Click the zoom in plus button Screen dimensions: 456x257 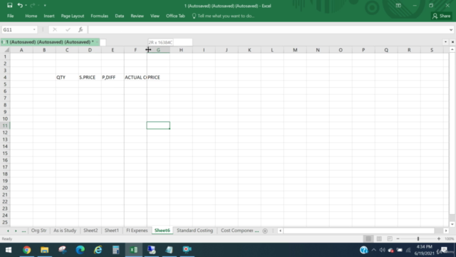[439, 239]
